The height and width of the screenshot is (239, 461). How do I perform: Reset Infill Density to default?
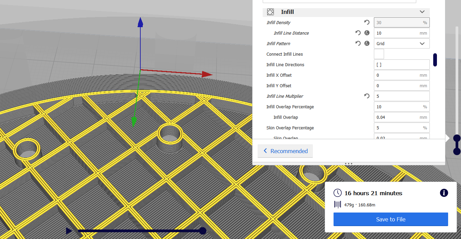[367, 22]
